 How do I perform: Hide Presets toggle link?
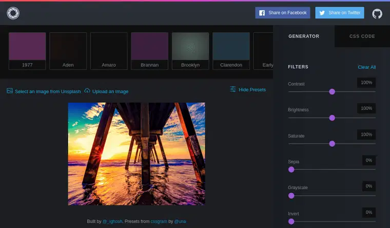click(252, 89)
